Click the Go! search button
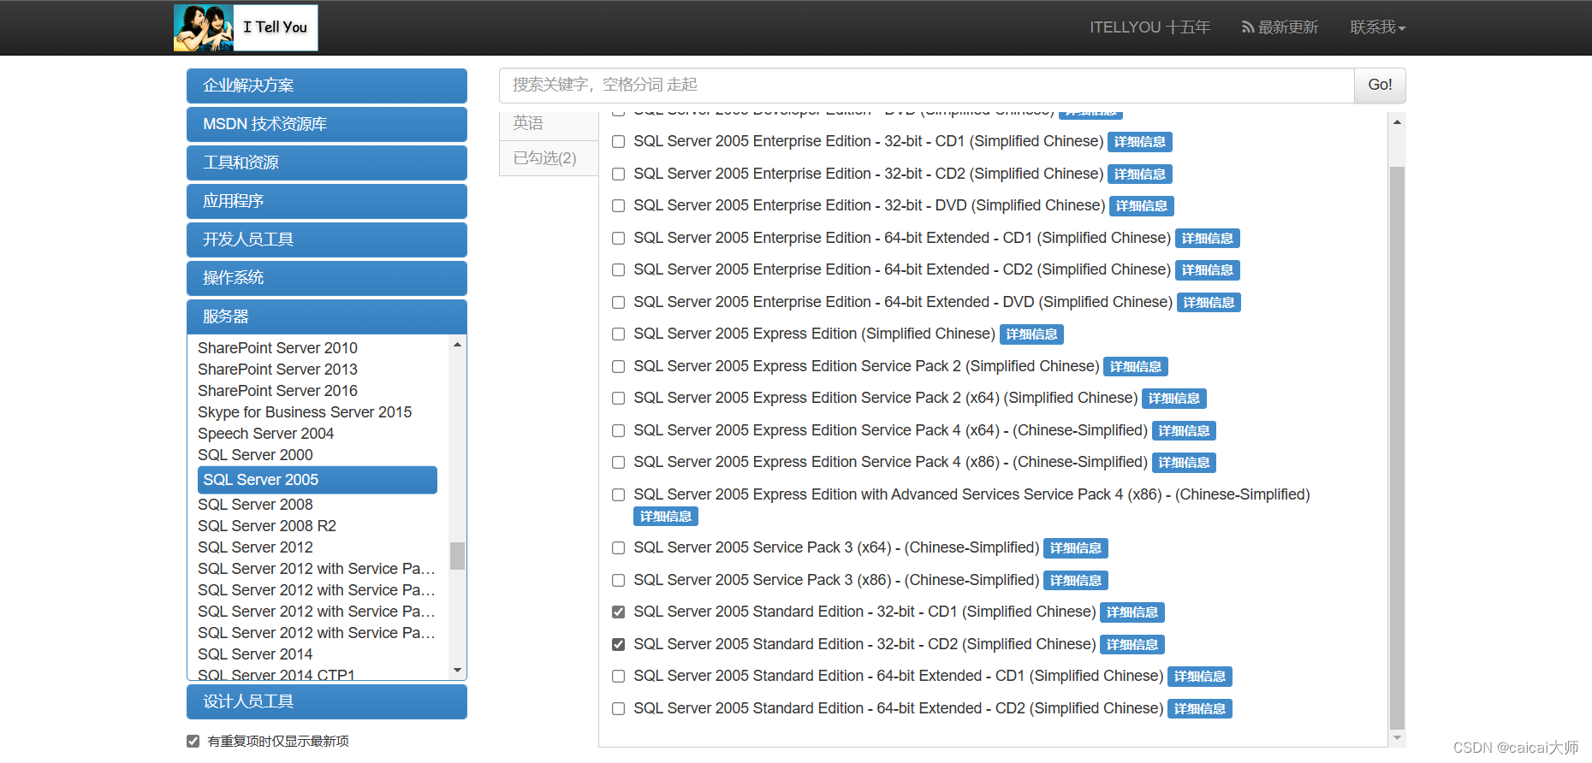The image size is (1592, 763). point(1380,85)
